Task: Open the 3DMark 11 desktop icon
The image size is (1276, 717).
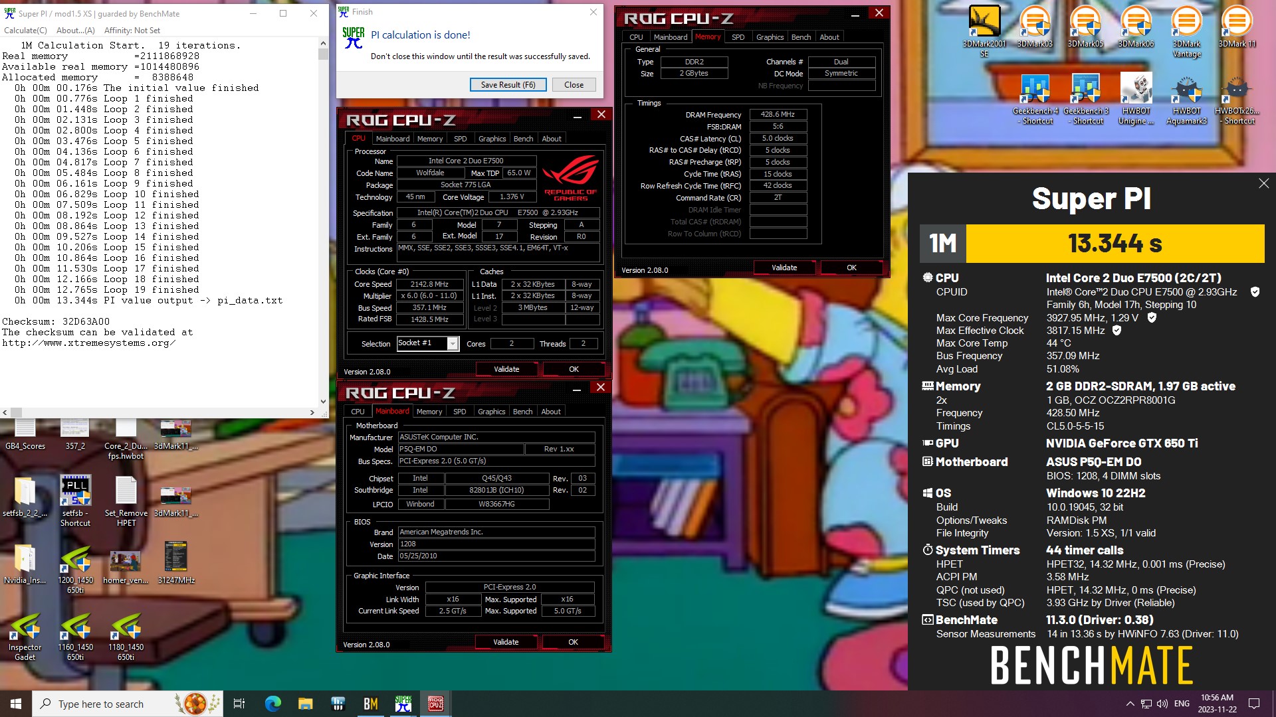Action: 1237,27
